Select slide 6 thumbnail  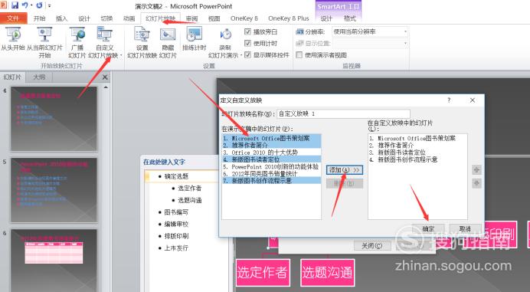pyautogui.click(x=54, y=261)
